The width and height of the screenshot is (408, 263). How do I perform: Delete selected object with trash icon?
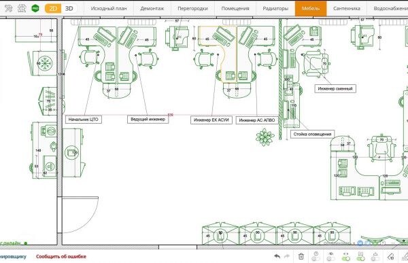coord(301,256)
